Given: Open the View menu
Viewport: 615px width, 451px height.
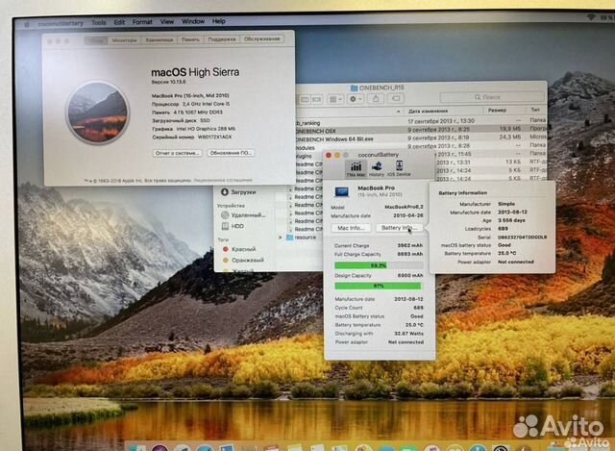Looking at the screenshot, I should (166, 21).
